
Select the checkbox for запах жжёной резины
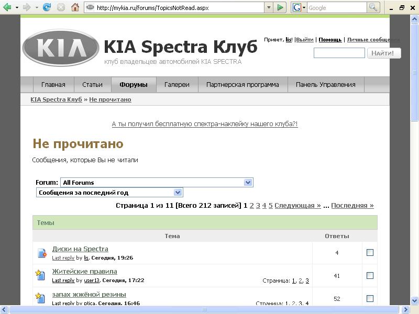370,298
